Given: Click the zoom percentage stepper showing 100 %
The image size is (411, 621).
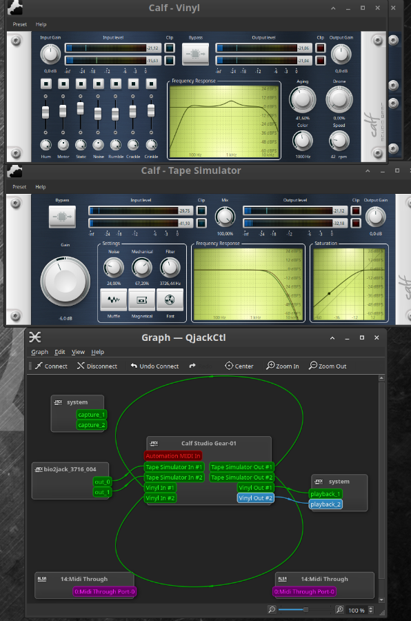Looking at the screenshot, I should tap(360, 610).
